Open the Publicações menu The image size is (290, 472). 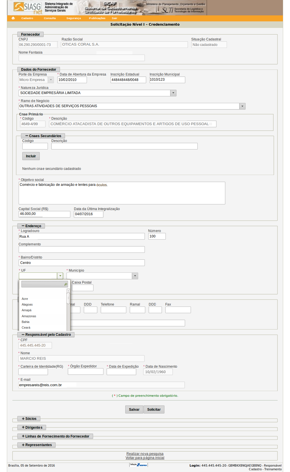(x=97, y=18)
